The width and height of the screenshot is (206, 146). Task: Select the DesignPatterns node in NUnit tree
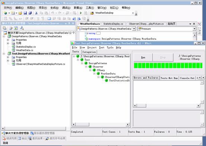pyautogui.click(x=98, y=63)
